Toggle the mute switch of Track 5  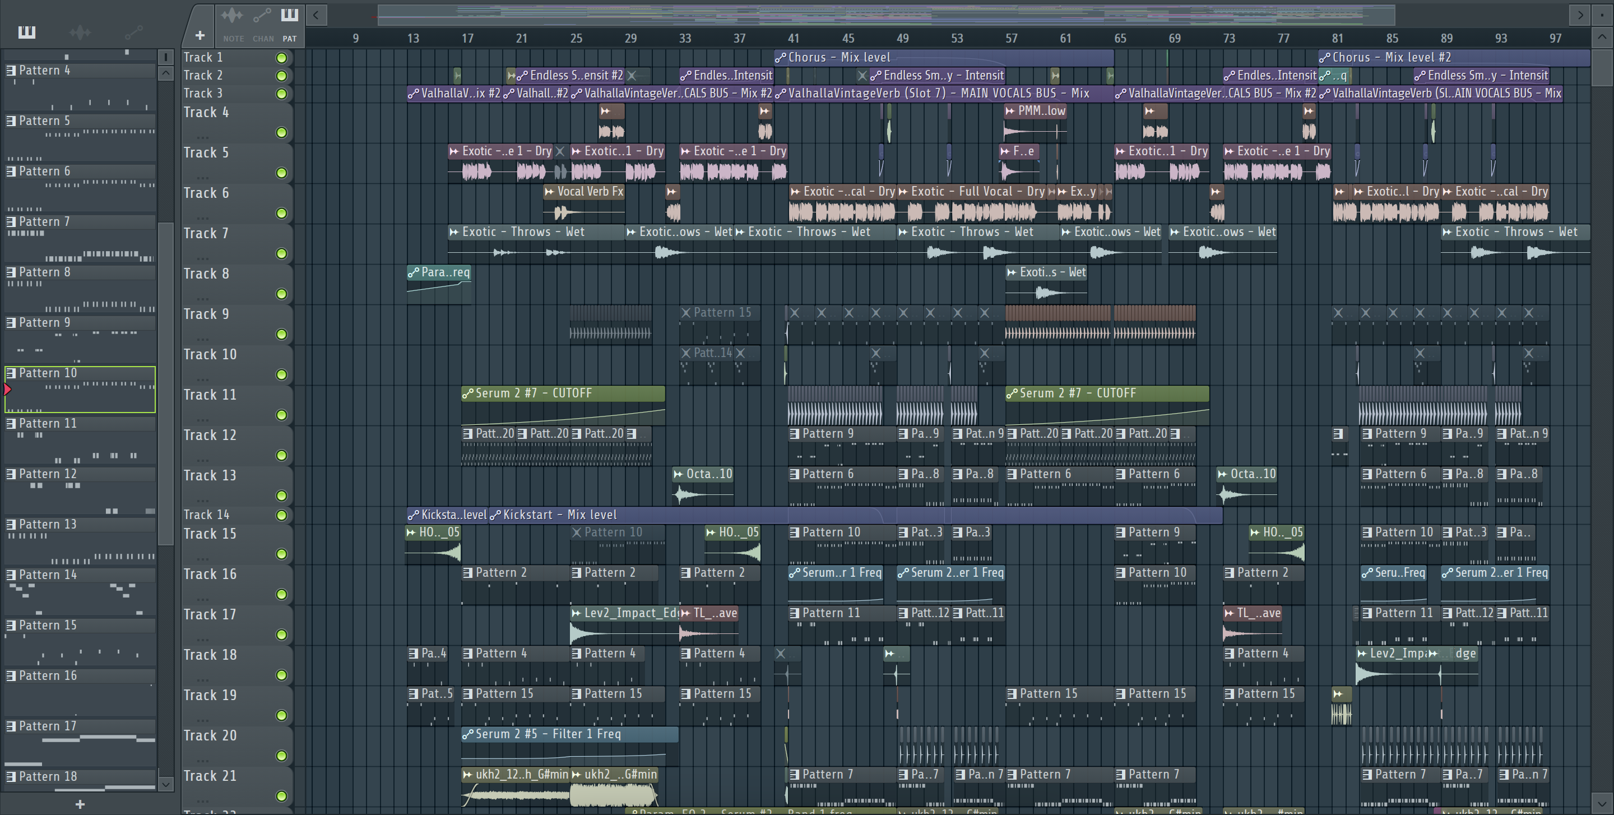tap(282, 173)
